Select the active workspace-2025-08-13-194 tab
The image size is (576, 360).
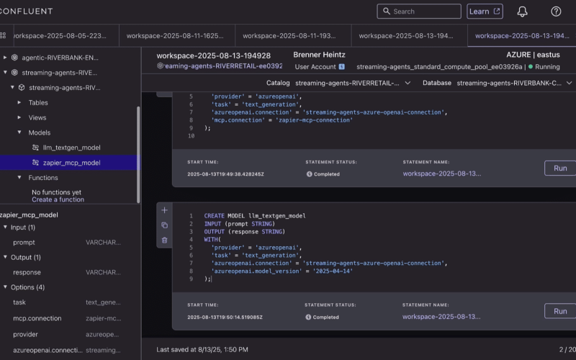pyautogui.click(x=521, y=35)
